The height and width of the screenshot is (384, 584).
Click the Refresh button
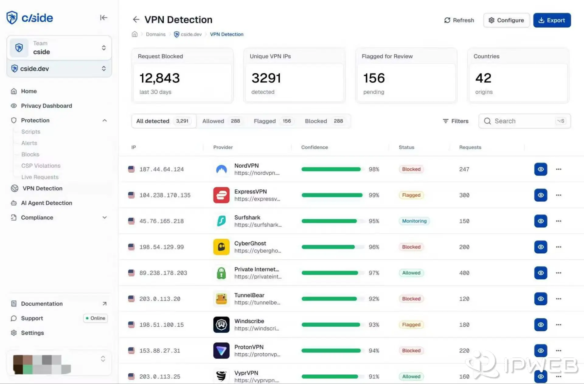[x=459, y=20]
